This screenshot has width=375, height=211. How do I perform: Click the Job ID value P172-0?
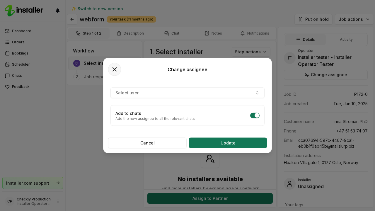pyautogui.click(x=361, y=94)
